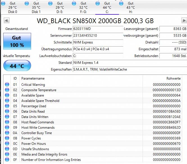Click raw value 000000000000A

point(166,101)
